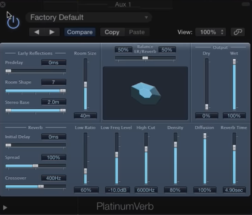The image size is (252, 215).
Task: Open the View 100% size dropdown
Action: pyautogui.click(x=210, y=32)
